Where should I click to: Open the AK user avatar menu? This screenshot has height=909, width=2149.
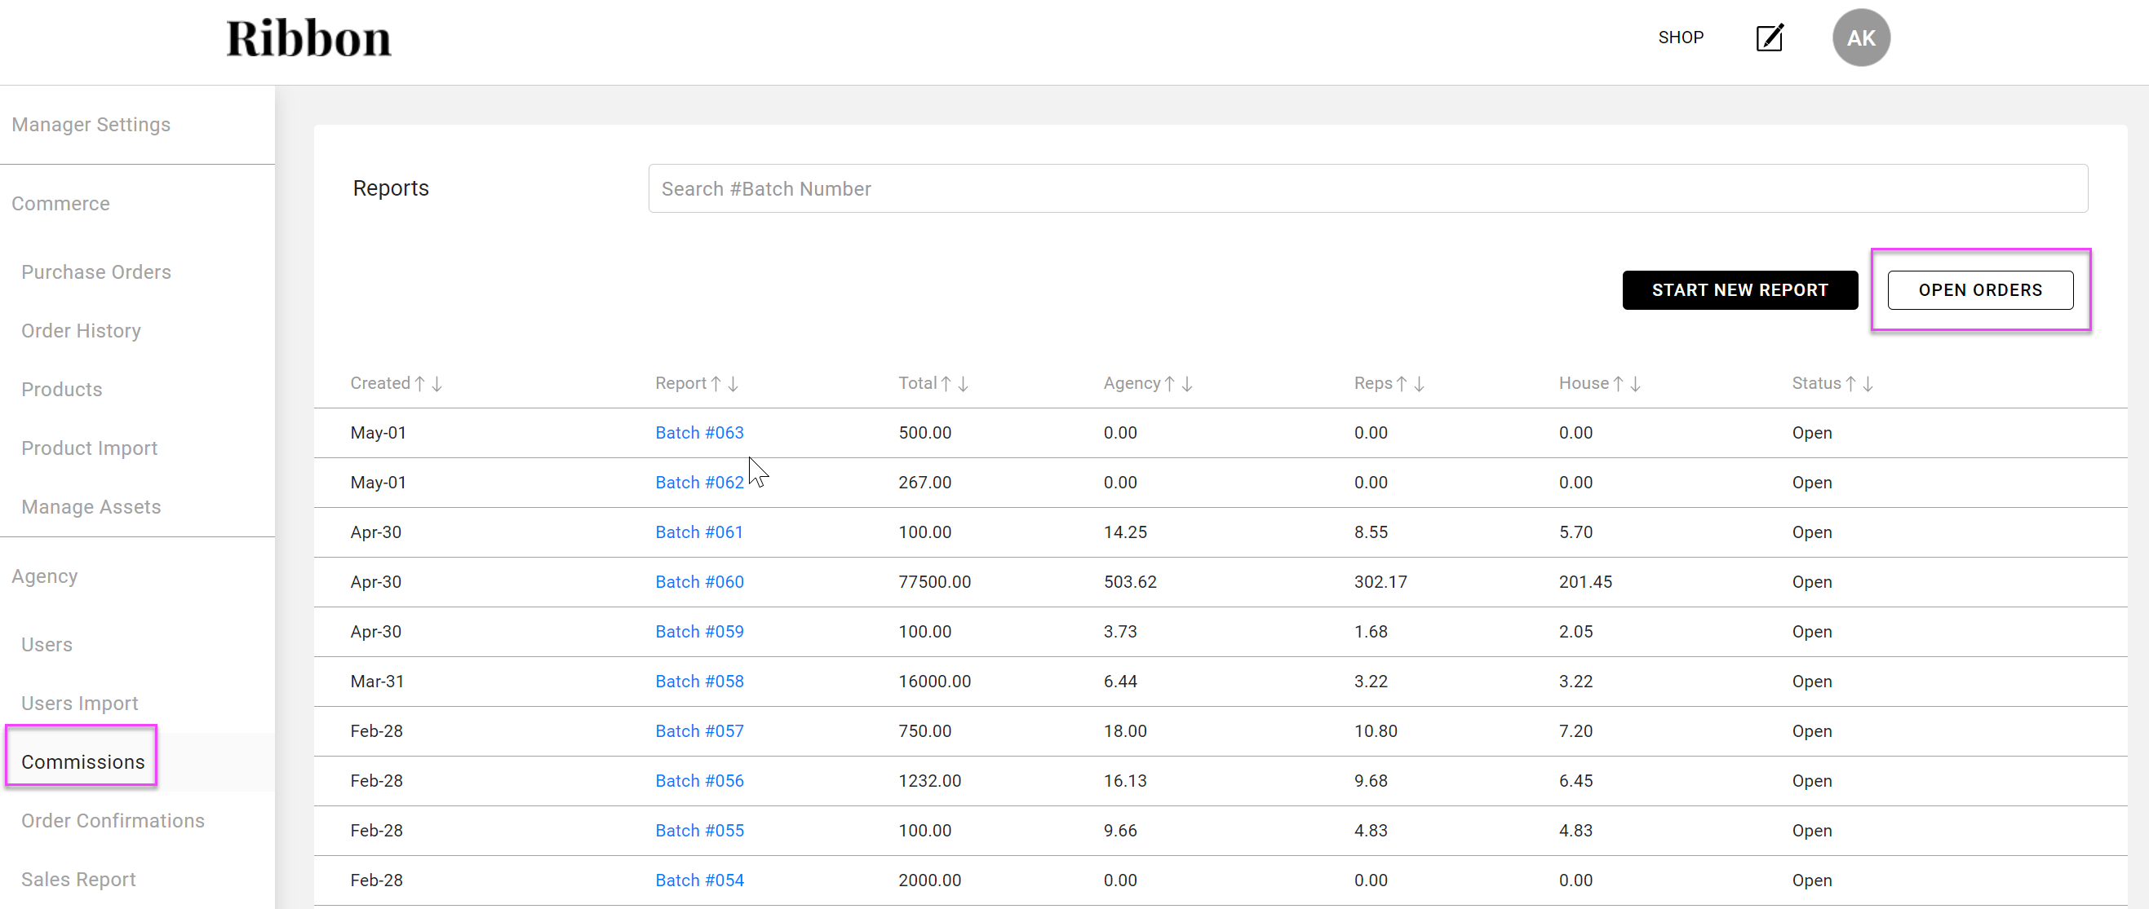pos(1860,38)
